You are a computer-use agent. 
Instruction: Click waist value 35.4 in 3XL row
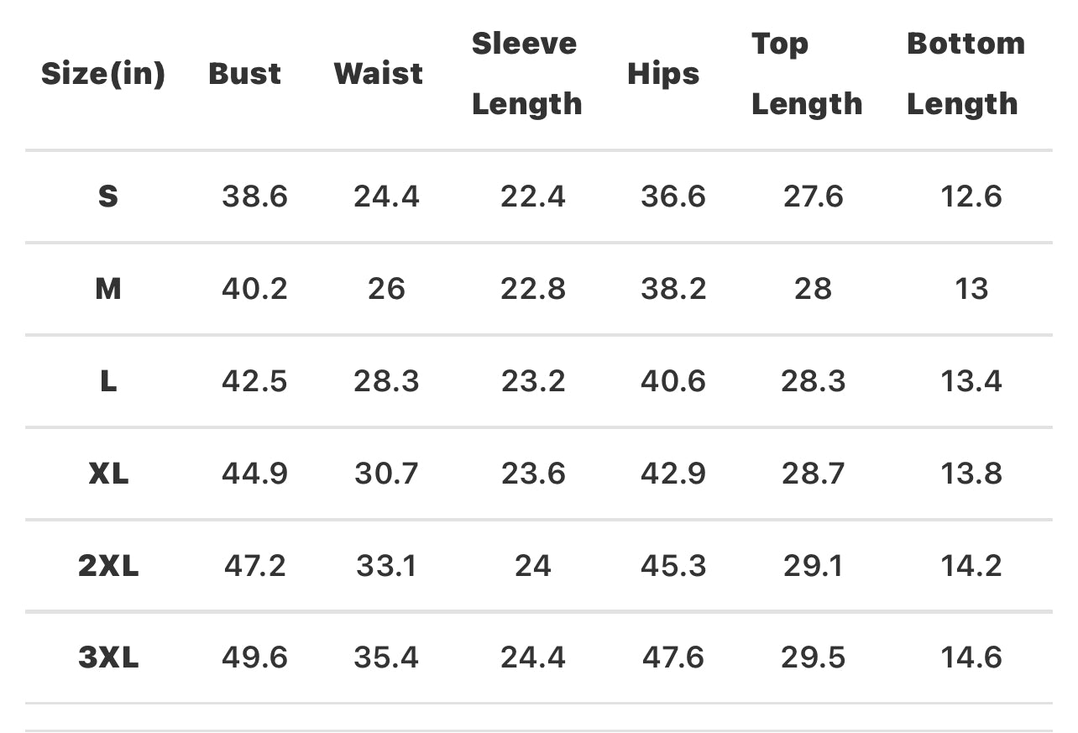[x=386, y=657]
